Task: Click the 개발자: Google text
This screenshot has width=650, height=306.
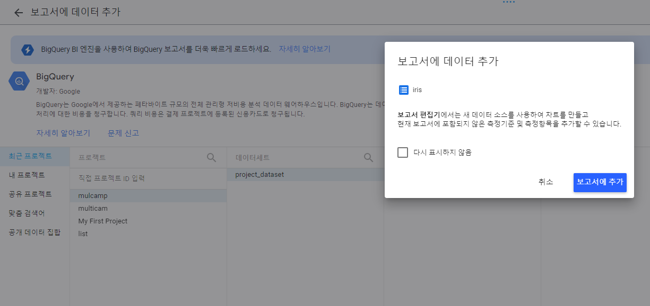Action: 58,92
